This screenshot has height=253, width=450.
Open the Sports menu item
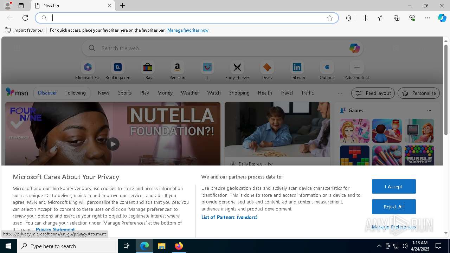click(x=125, y=93)
